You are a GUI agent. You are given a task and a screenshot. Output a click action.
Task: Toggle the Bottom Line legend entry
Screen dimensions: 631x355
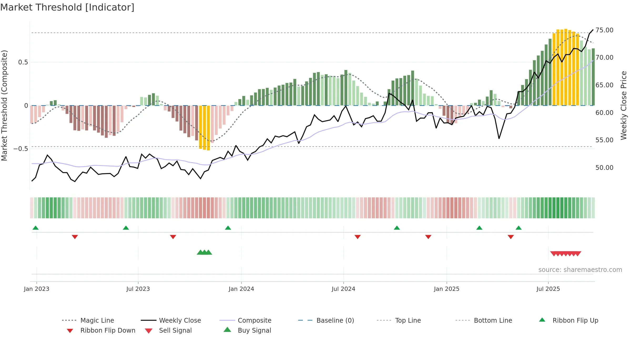484,320
